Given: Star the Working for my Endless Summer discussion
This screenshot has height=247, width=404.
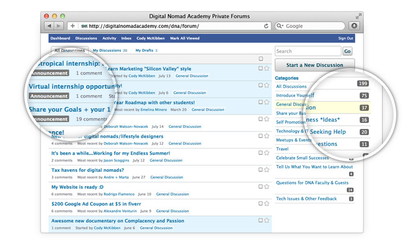Looking at the screenshot, I should [x=267, y=153].
